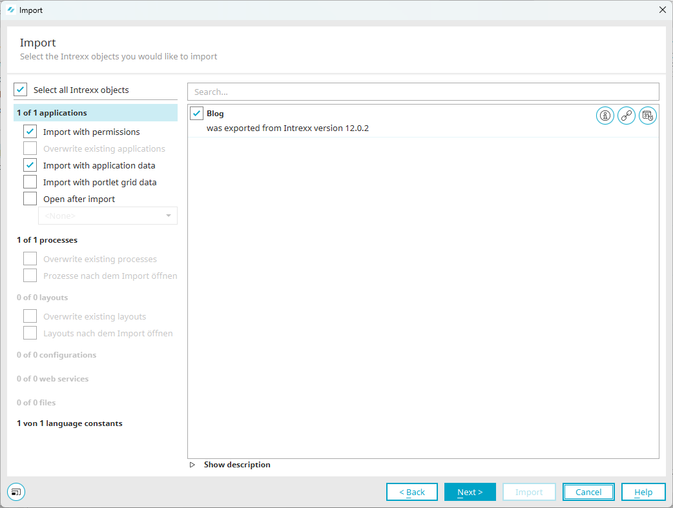Uncheck the Blog application checkbox

pyautogui.click(x=196, y=113)
